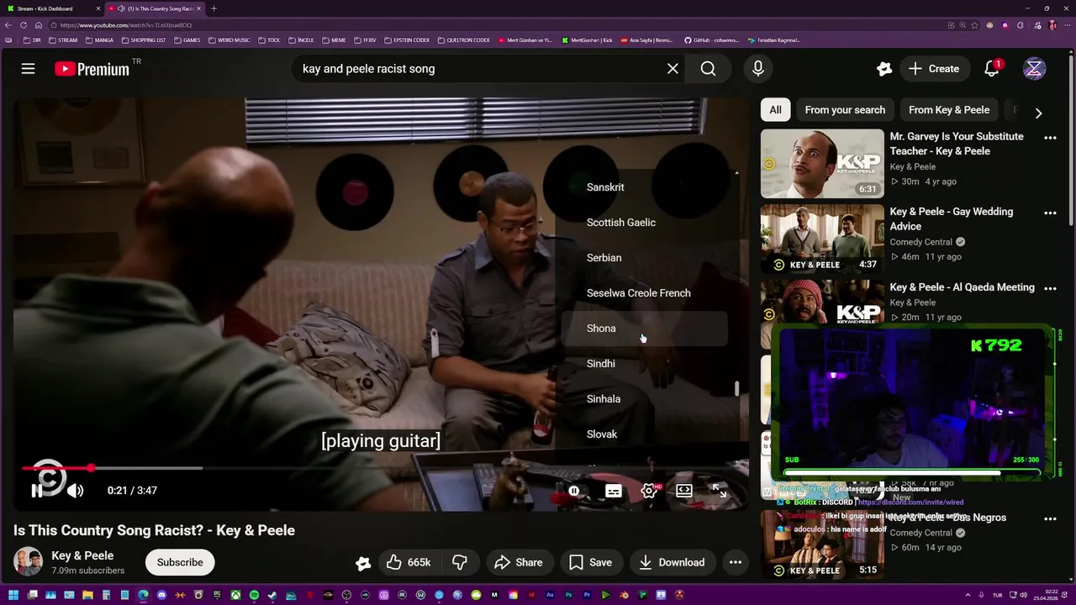This screenshot has height=605, width=1076.
Task: Mute the video with the speaker icon
Action: click(x=75, y=491)
